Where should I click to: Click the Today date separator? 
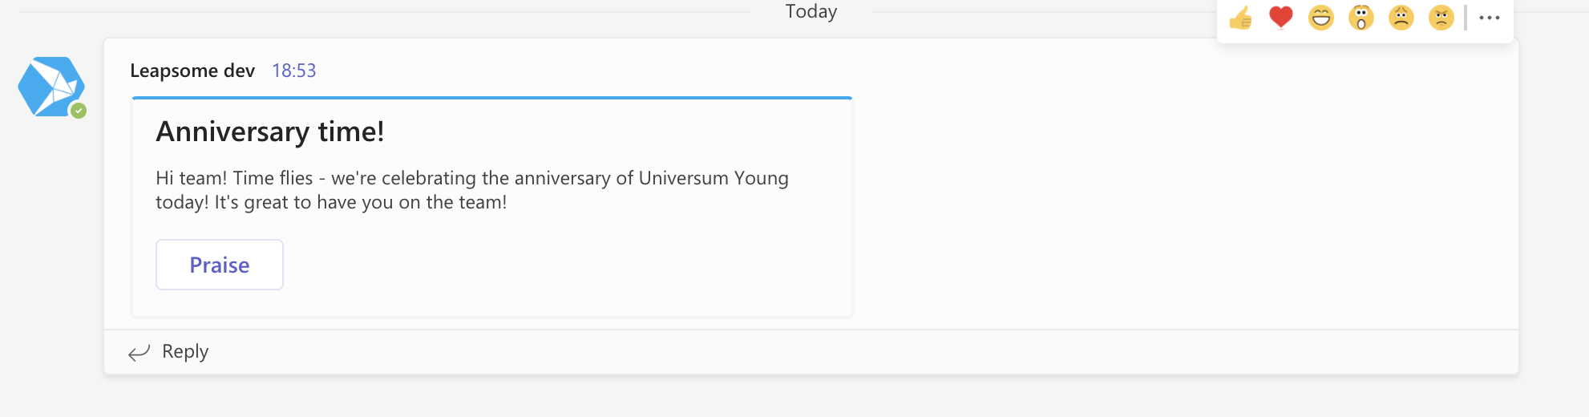click(811, 11)
